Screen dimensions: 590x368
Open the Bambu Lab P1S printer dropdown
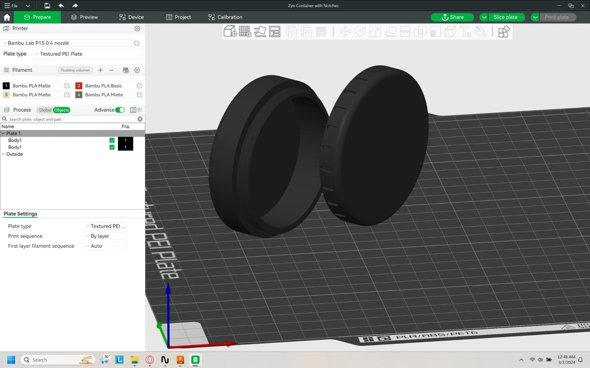pos(67,43)
